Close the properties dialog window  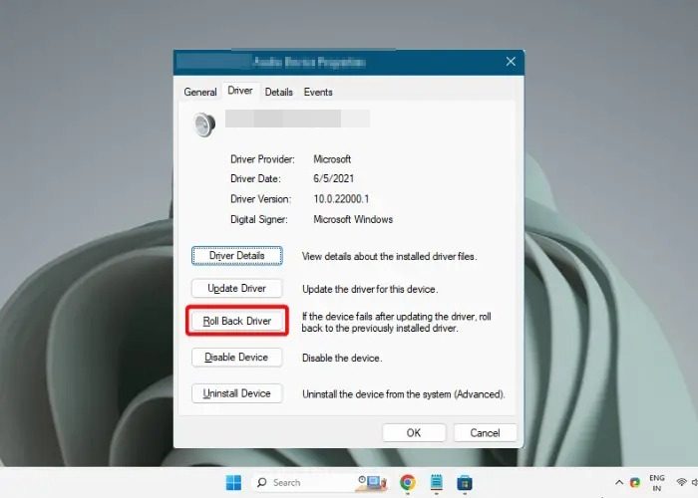[511, 62]
